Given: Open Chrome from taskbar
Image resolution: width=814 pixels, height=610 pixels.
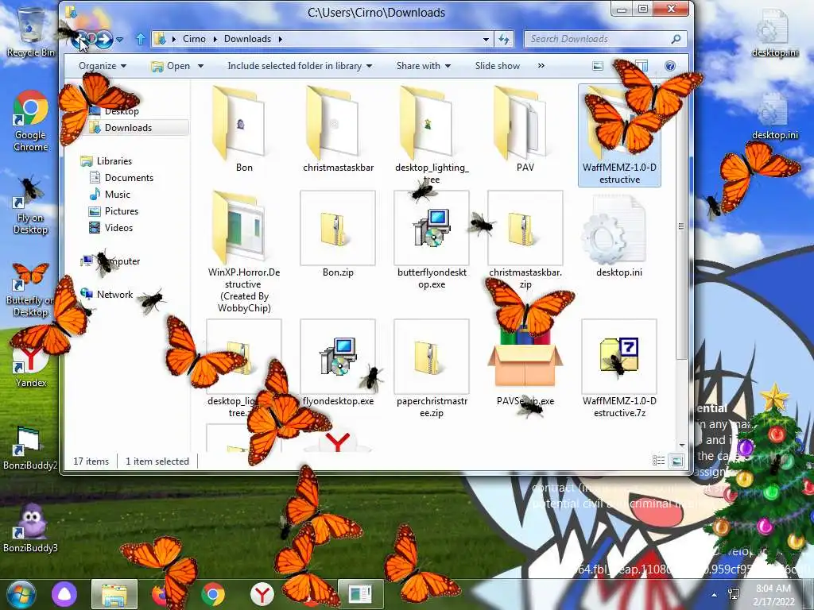Looking at the screenshot, I should pos(213,594).
